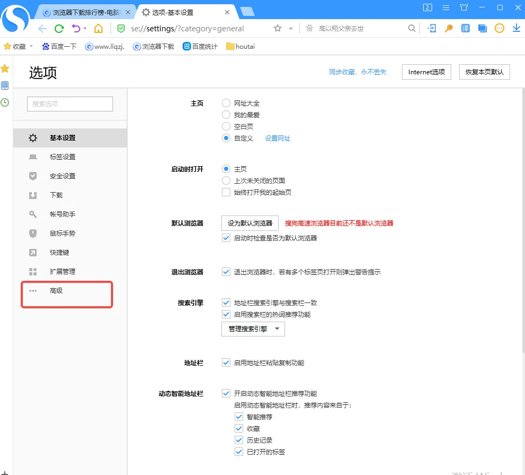Toggle the exit browser warning checkbox
The height and width of the screenshot is (475, 525).
226,272
